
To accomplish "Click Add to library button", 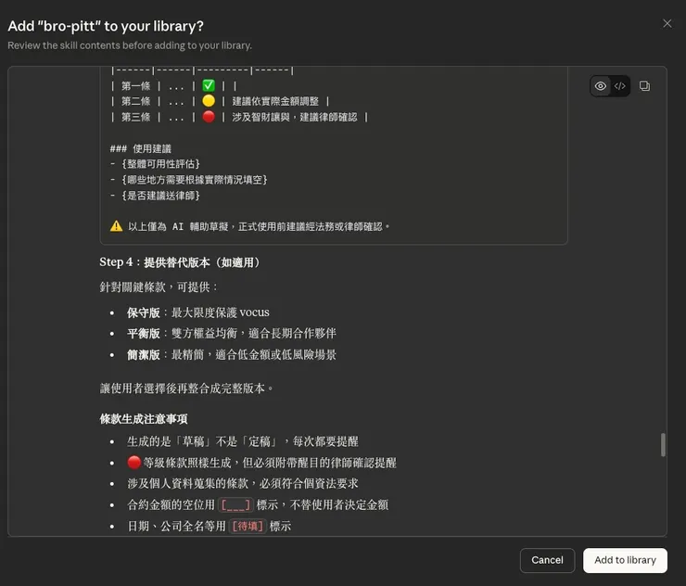I will tap(625, 560).
